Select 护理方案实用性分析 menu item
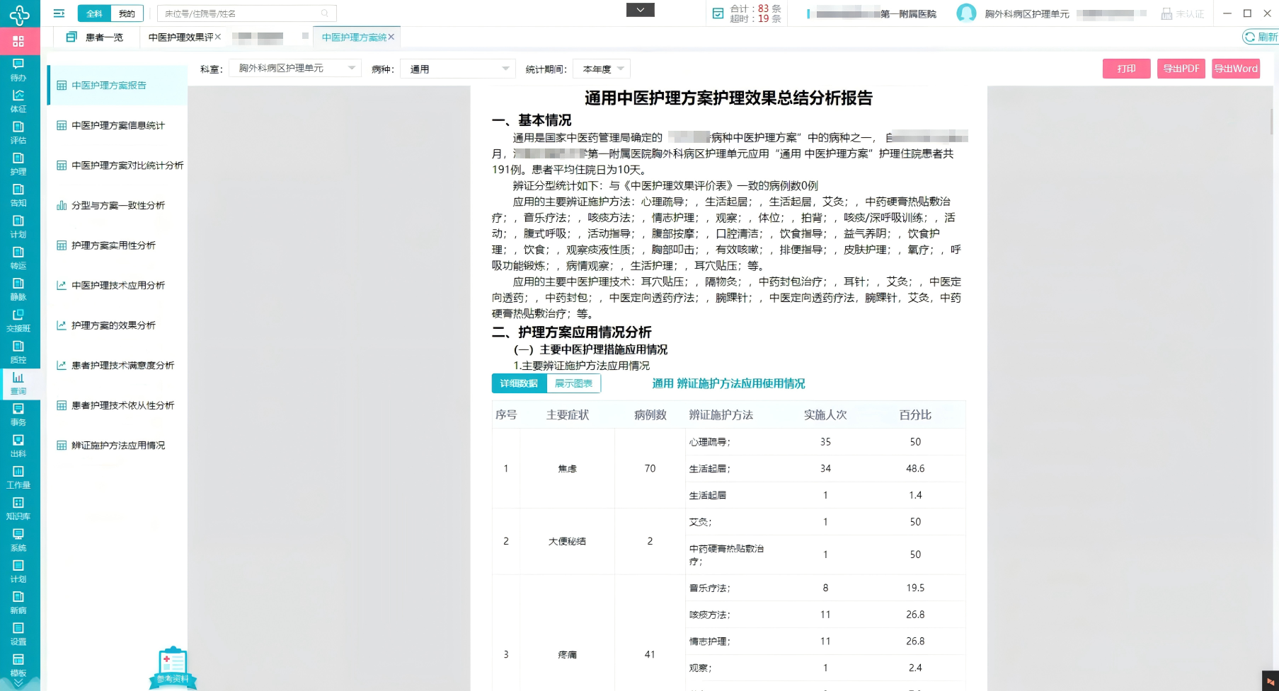This screenshot has height=691, width=1279. (117, 245)
